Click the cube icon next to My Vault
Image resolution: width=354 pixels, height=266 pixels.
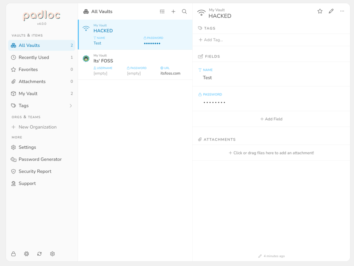(x=13, y=93)
